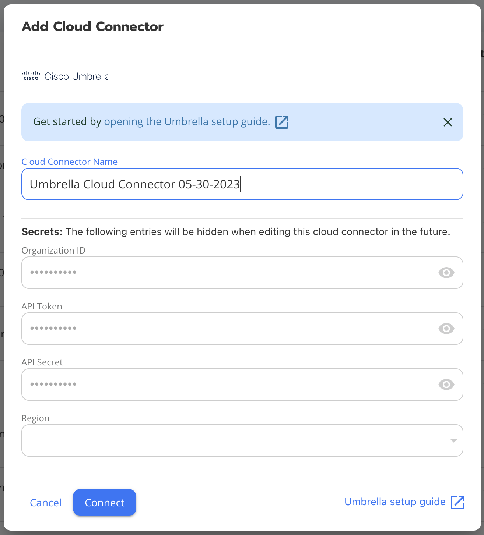484x535 pixels.
Task: Click the Region label
Action: coord(35,418)
